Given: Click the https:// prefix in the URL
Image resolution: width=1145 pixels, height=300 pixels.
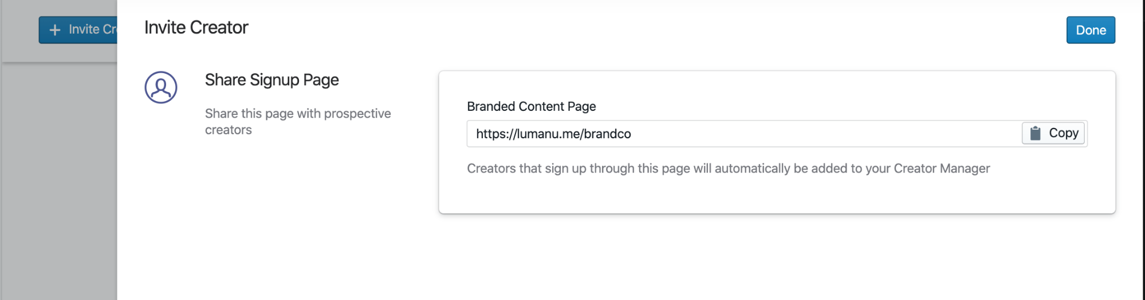Looking at the screenshot, I should pos(496,134).
